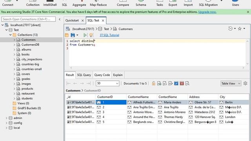This screenshot has height=141, width=251.
Task: Run the SQL statement with the green play icon
Action: (x=85, y=35)
